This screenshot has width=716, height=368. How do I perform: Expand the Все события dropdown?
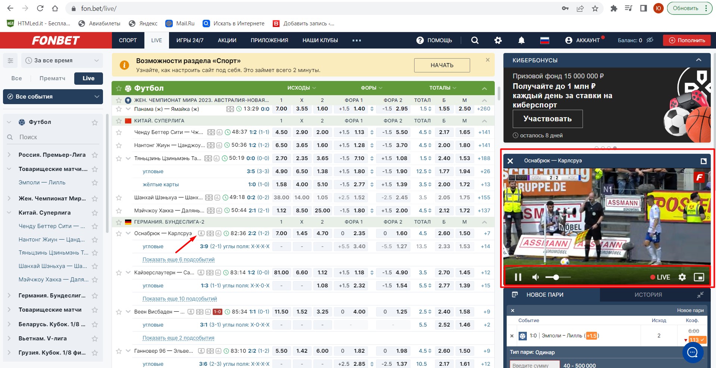click(53, 97)
